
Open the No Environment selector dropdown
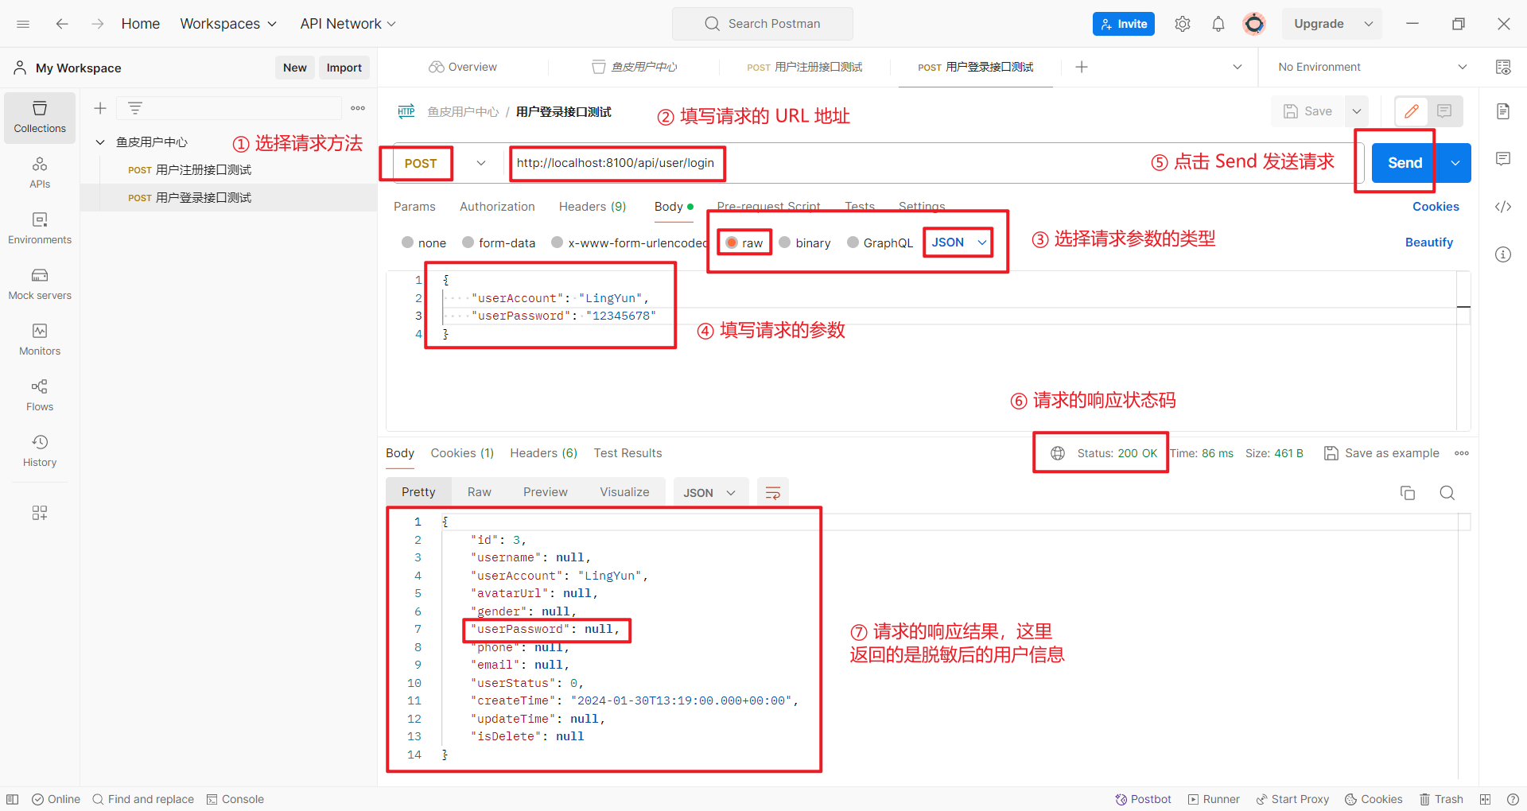tap(1371, 67)
